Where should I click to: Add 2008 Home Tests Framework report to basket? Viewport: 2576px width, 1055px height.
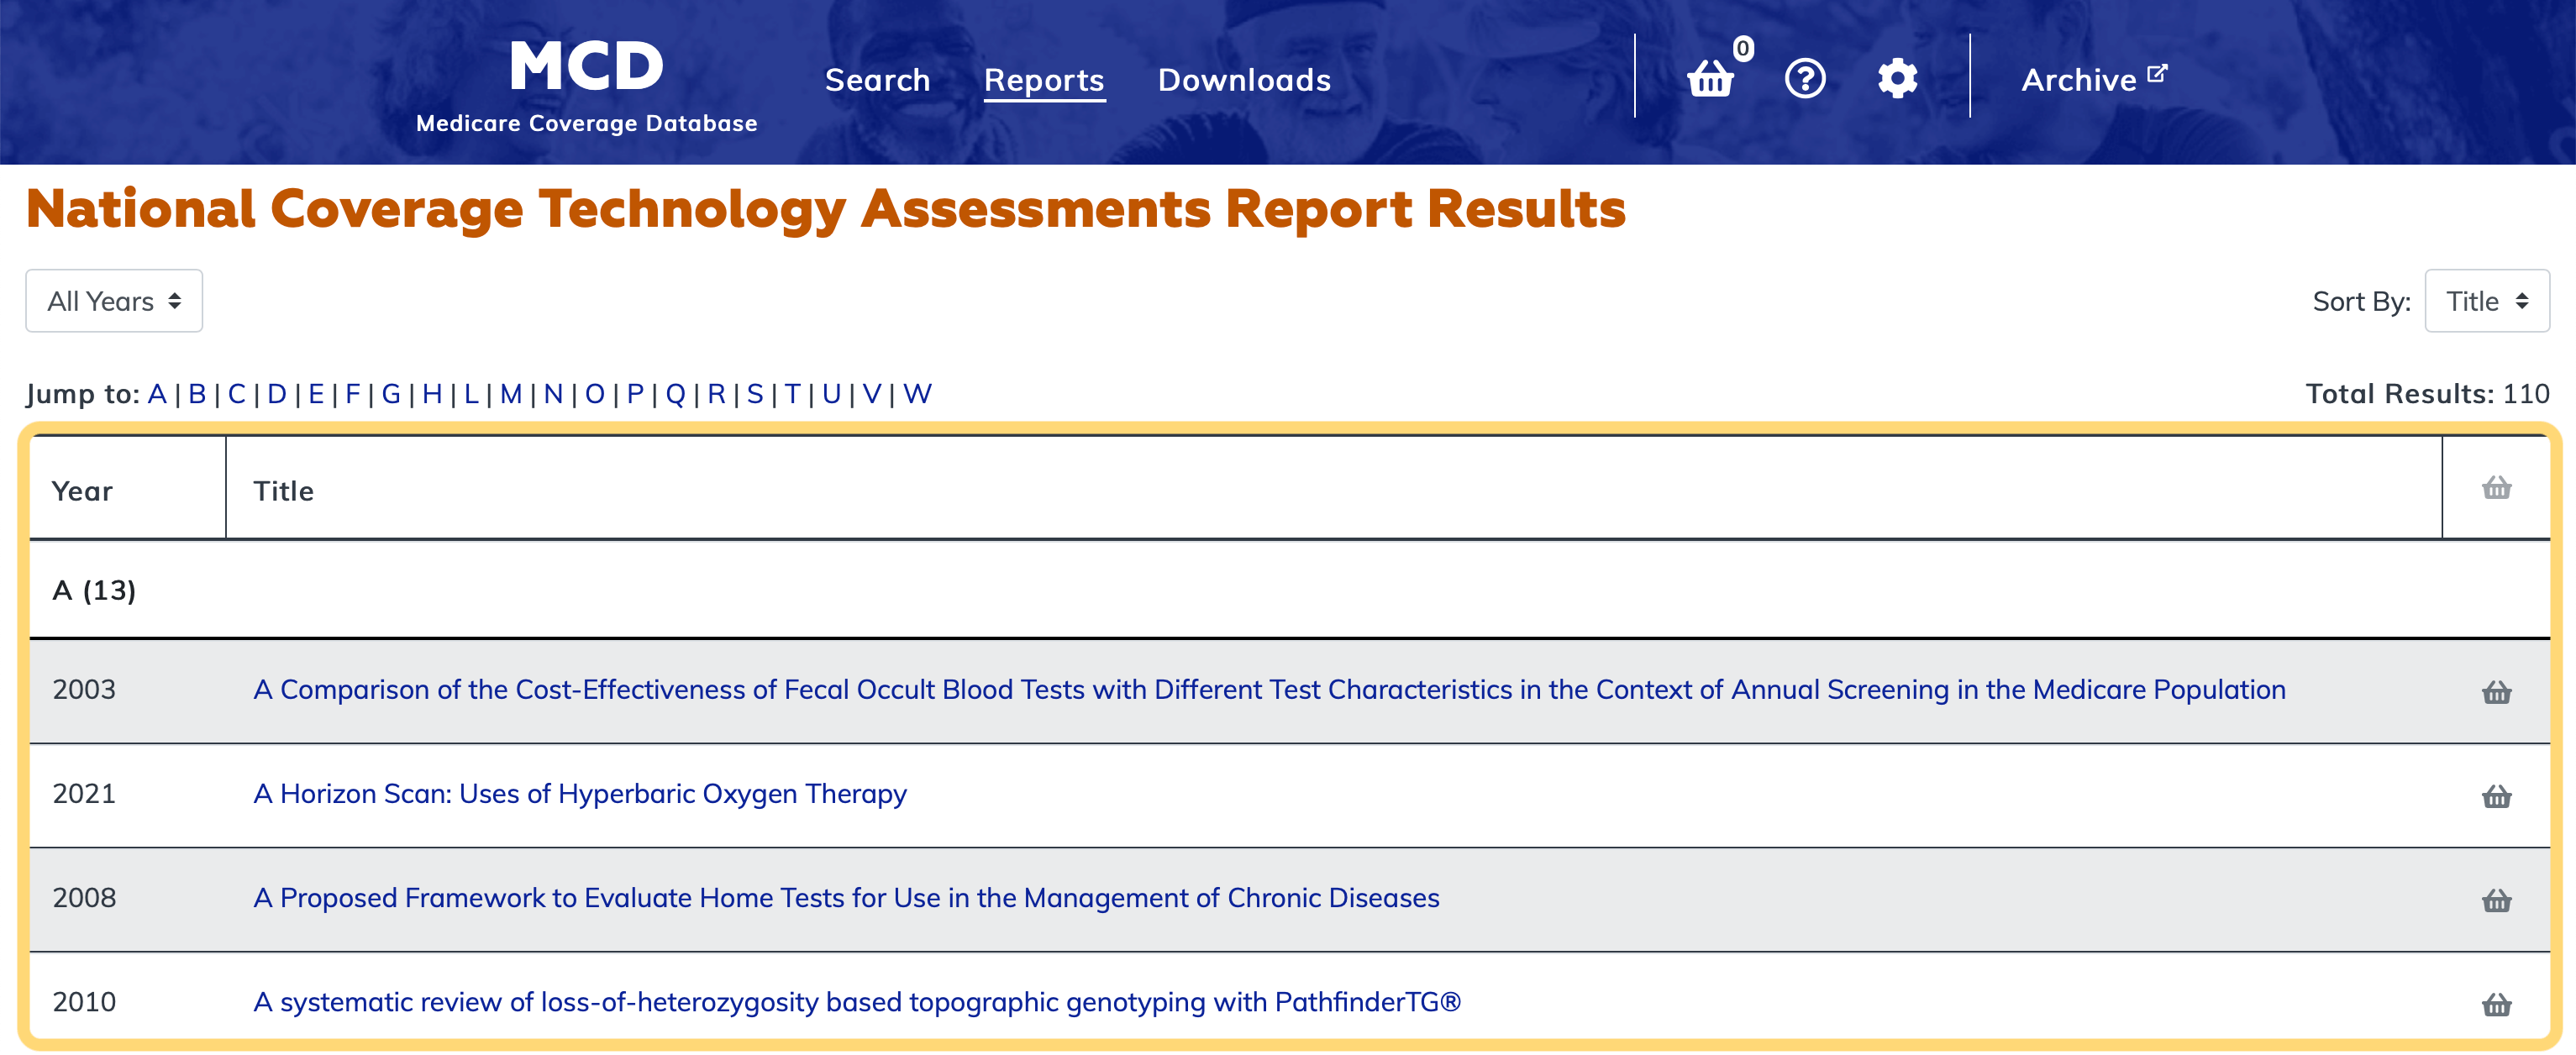2496,900
